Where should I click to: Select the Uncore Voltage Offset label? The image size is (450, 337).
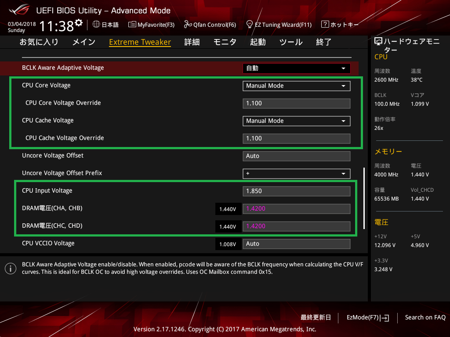[x=53, y=156]
